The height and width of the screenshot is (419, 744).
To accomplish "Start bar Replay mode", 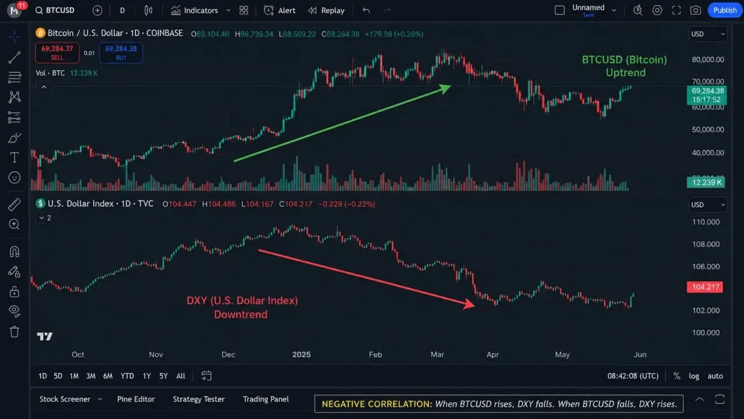I will (x=326, y=10).
